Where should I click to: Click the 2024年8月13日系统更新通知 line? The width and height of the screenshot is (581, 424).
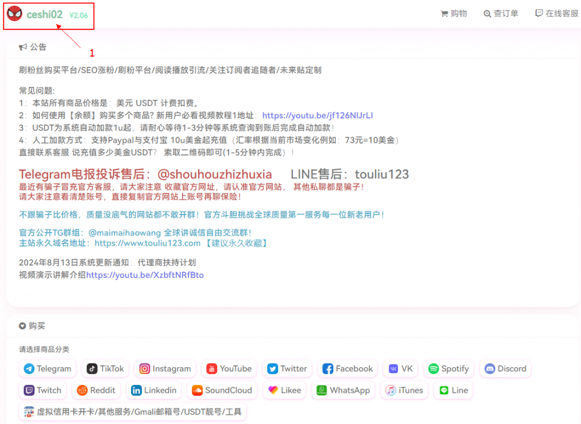(107, 263)
